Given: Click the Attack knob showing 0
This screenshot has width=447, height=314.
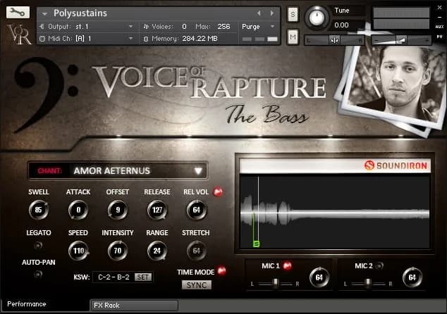Looking at the screenshot, I should pos(78,210).
